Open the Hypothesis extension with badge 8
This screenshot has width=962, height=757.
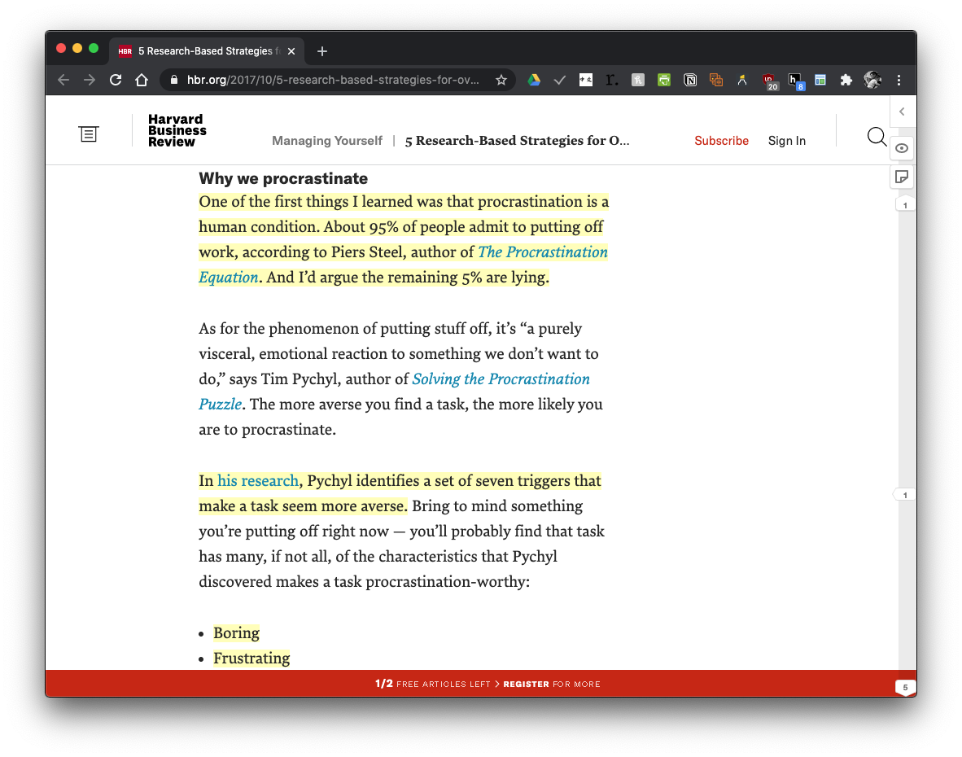point(796,81)
